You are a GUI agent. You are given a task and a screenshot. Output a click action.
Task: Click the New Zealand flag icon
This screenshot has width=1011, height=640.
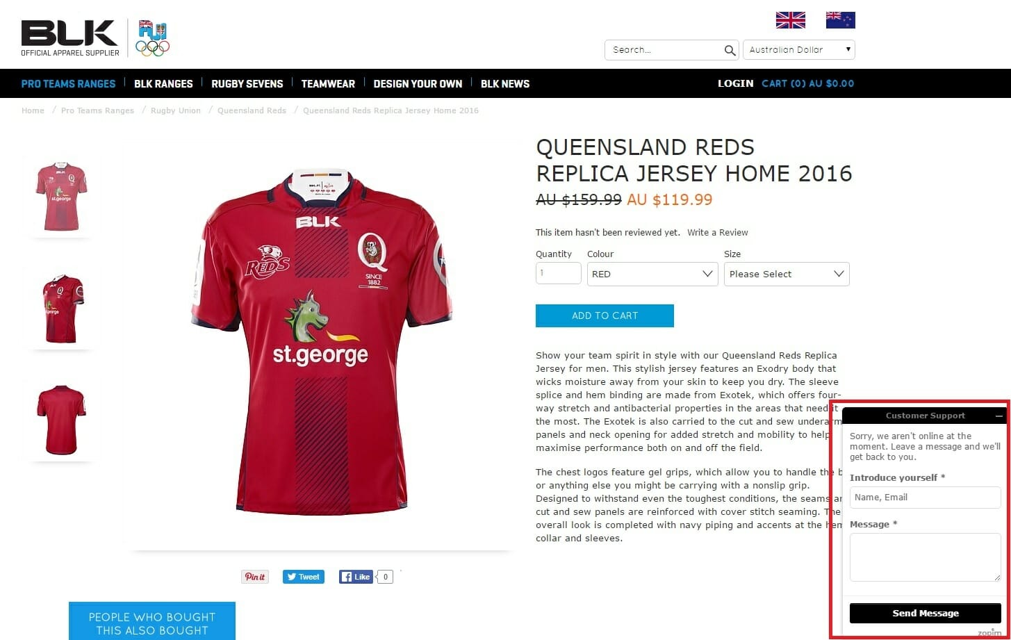[840, 20]
